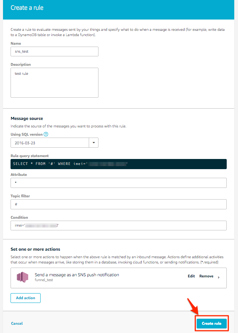238x333 pixels.
Task: Click into the Description text area
Action: click(55, 83)
